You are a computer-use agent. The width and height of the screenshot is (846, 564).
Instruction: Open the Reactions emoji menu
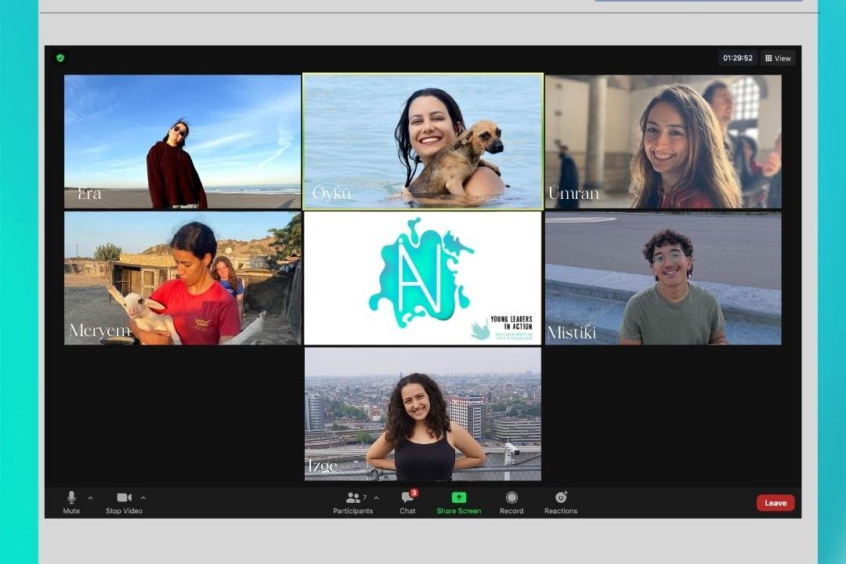(561, 502)
